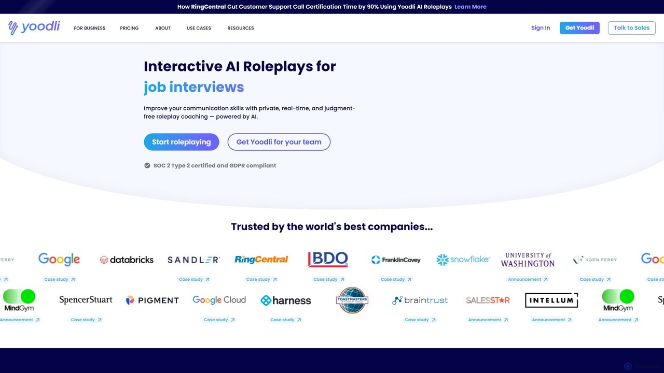Open the About menu item

tap(163, 28)
